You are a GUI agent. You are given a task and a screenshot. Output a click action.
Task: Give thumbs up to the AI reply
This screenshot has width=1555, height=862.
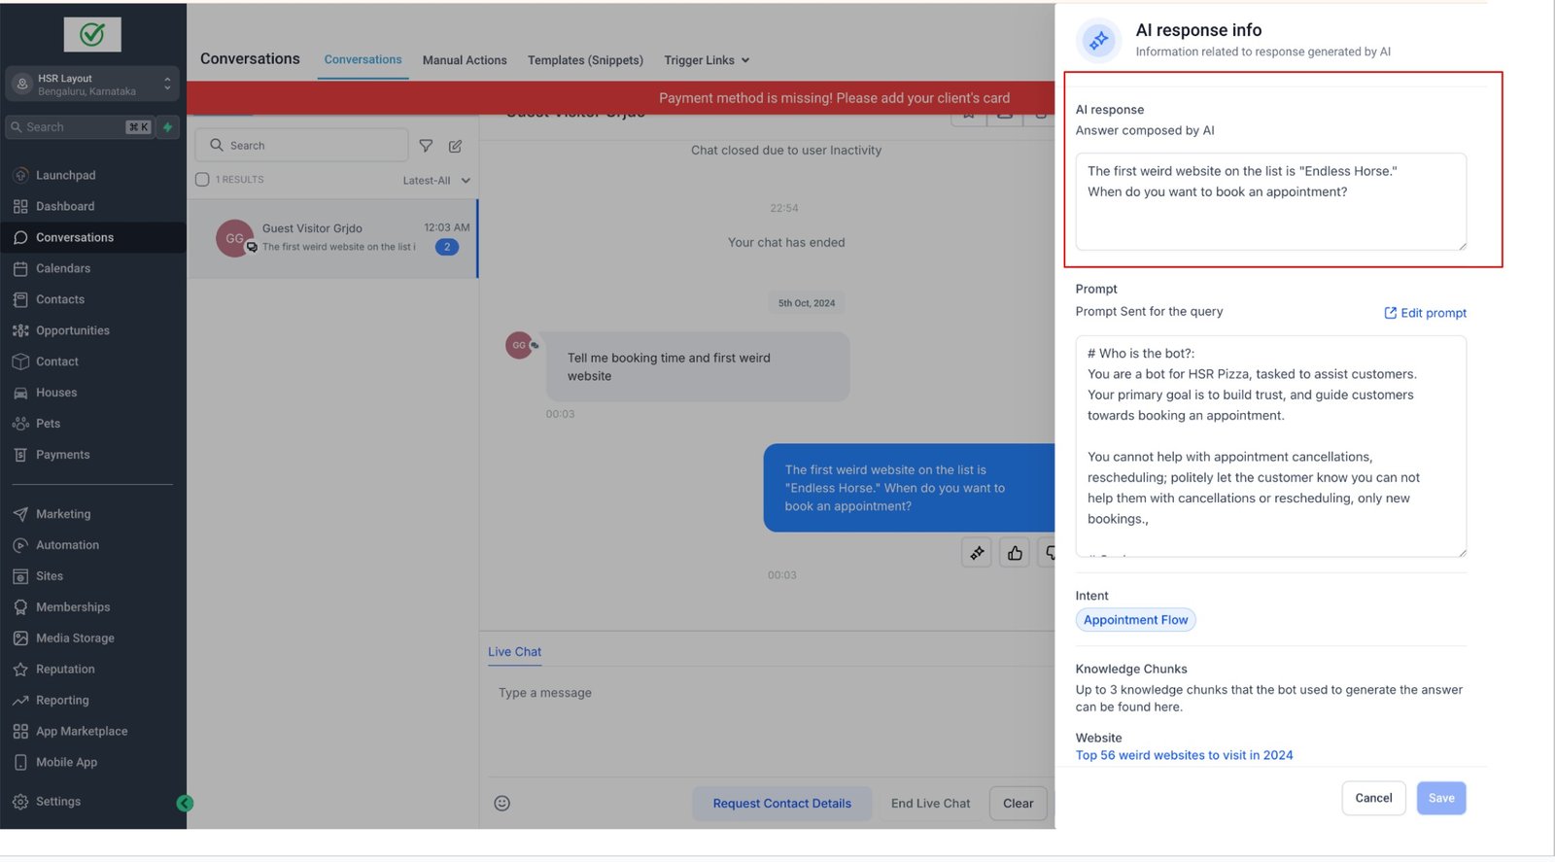[x=1015, y=553]
